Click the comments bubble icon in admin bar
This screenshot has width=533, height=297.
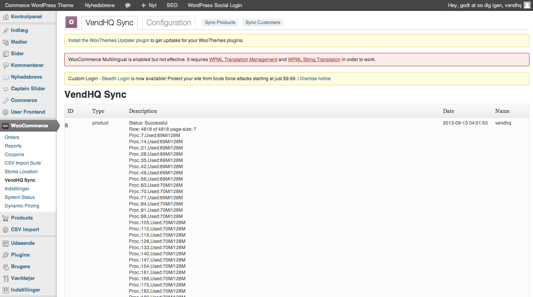pyautogui.click(x=128, y=5)
